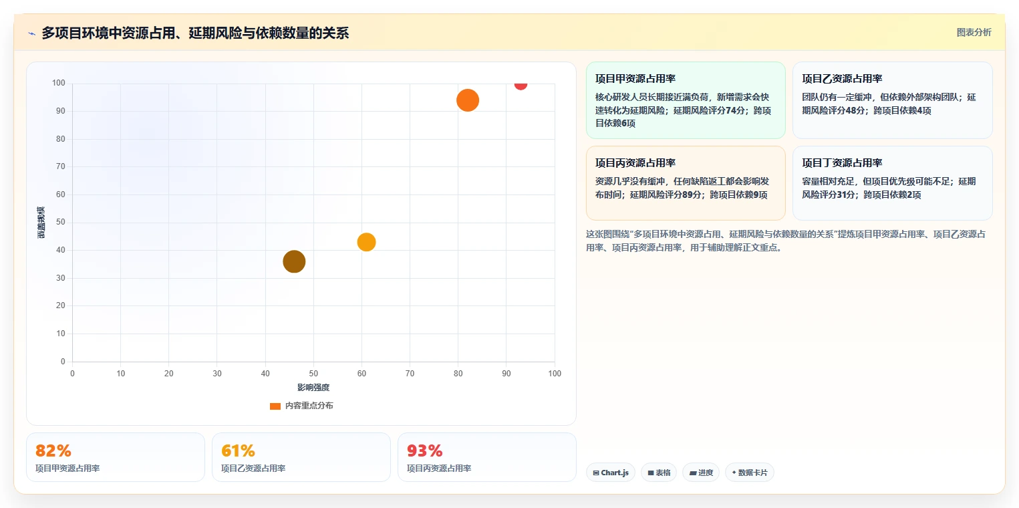The image size is (1019, 508).
Task: Open the 项目丙资源占用率 info card
Action: pyautogui.click(x=686, y=183)
